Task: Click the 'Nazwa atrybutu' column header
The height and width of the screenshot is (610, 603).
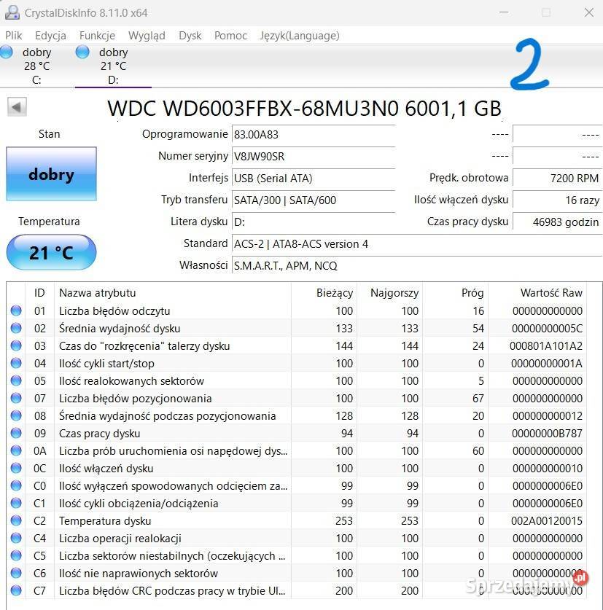Action: [x=172, y=292]
